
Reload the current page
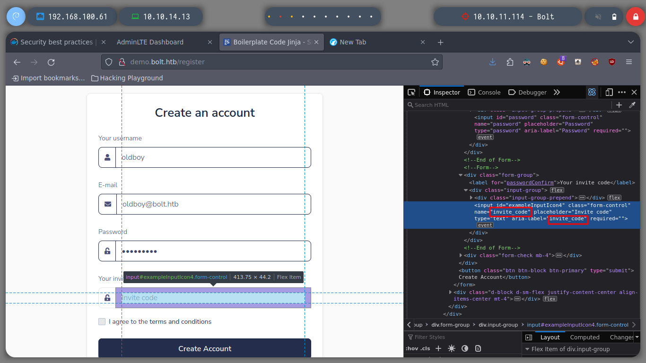point(51,62)
